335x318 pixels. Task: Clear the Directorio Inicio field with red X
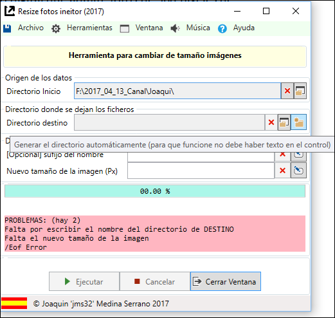[287, 91]
